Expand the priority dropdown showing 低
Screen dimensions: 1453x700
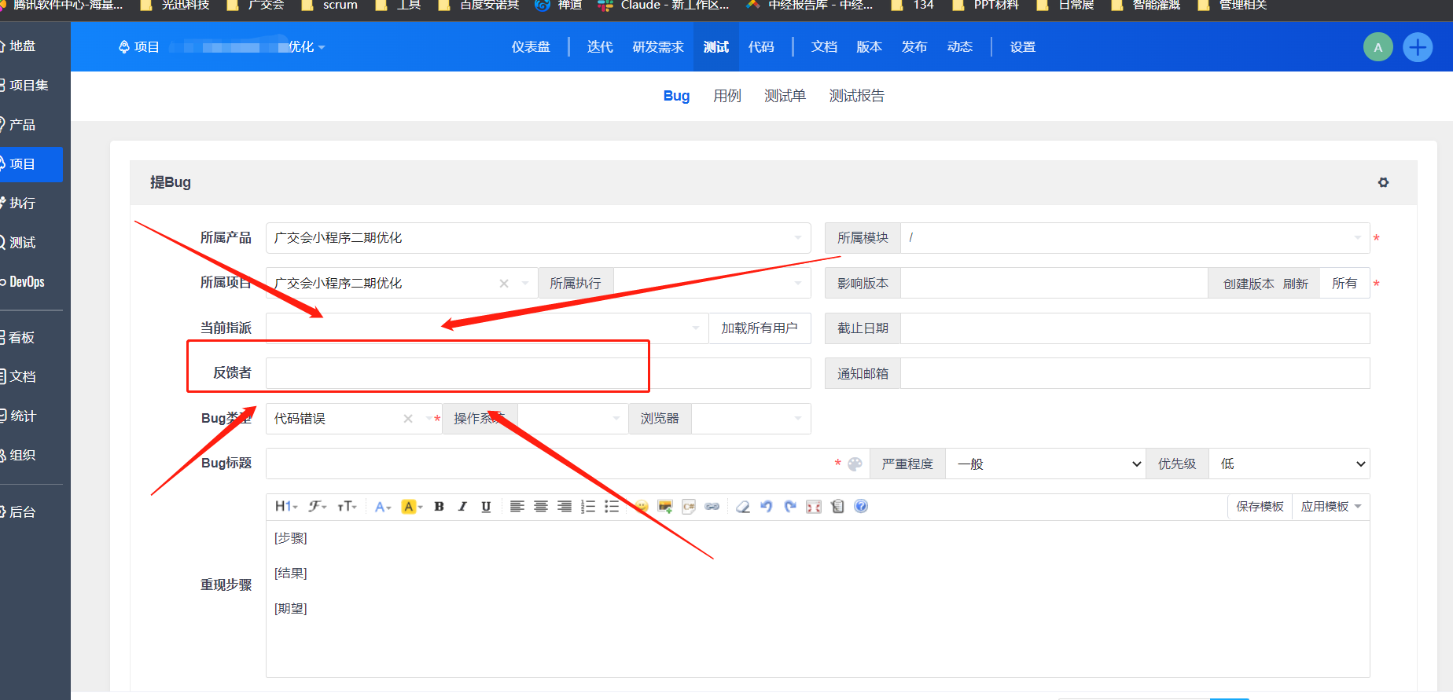point(1289,464)
